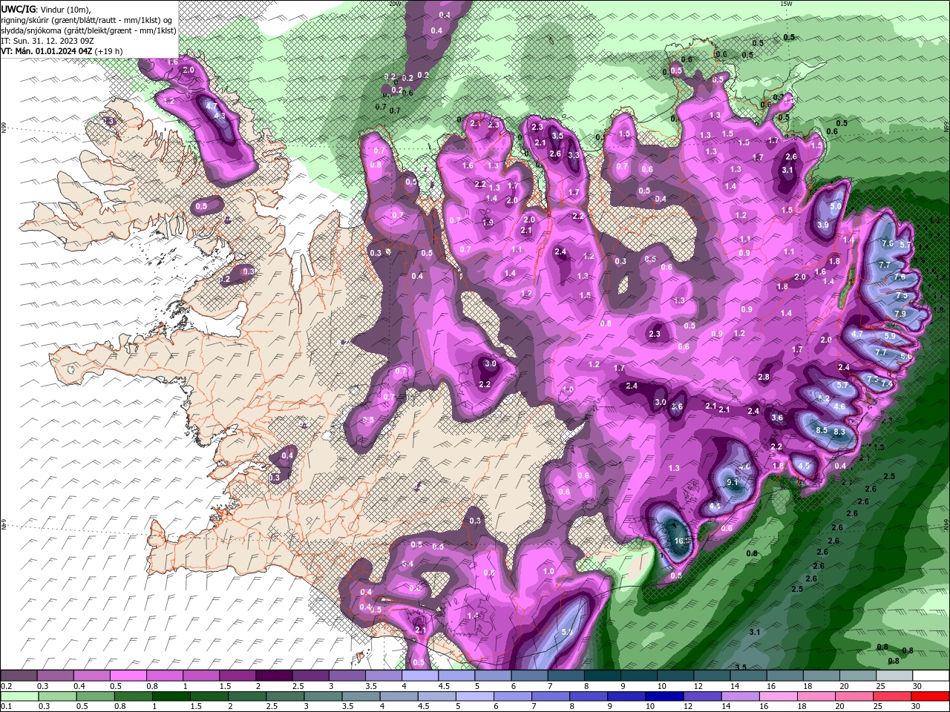Click the 9.1 precipitation value on map

[733, 482]
